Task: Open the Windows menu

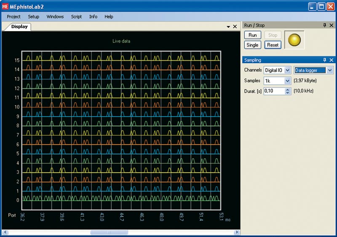Action: (55, 16)
